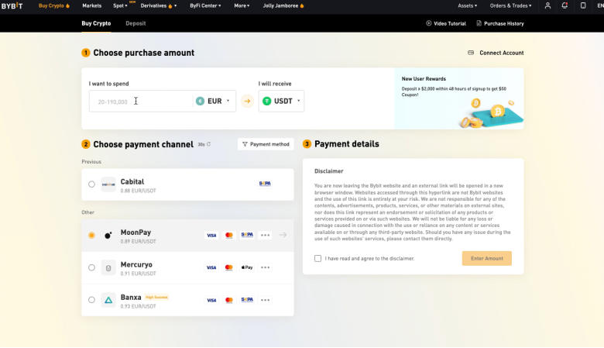Click the Banxa logo icon
Image resolution: width=604 pixels, height=348 pixels.
[x=108, y=300]
